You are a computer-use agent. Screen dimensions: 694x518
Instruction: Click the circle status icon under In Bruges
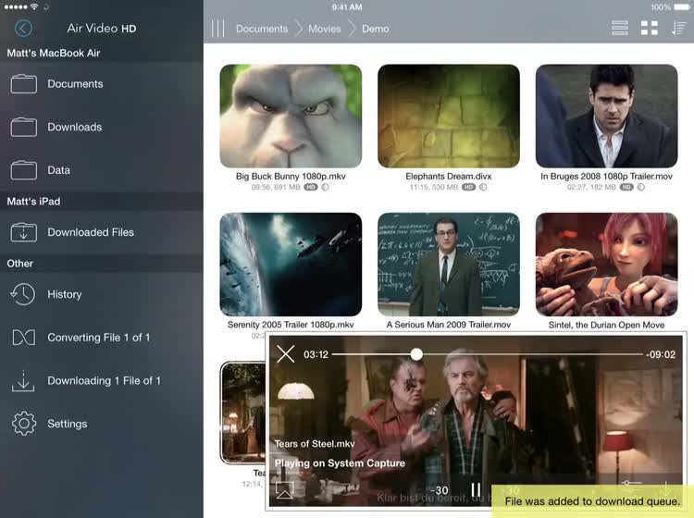pyautogui.click(x=641, y=187)
